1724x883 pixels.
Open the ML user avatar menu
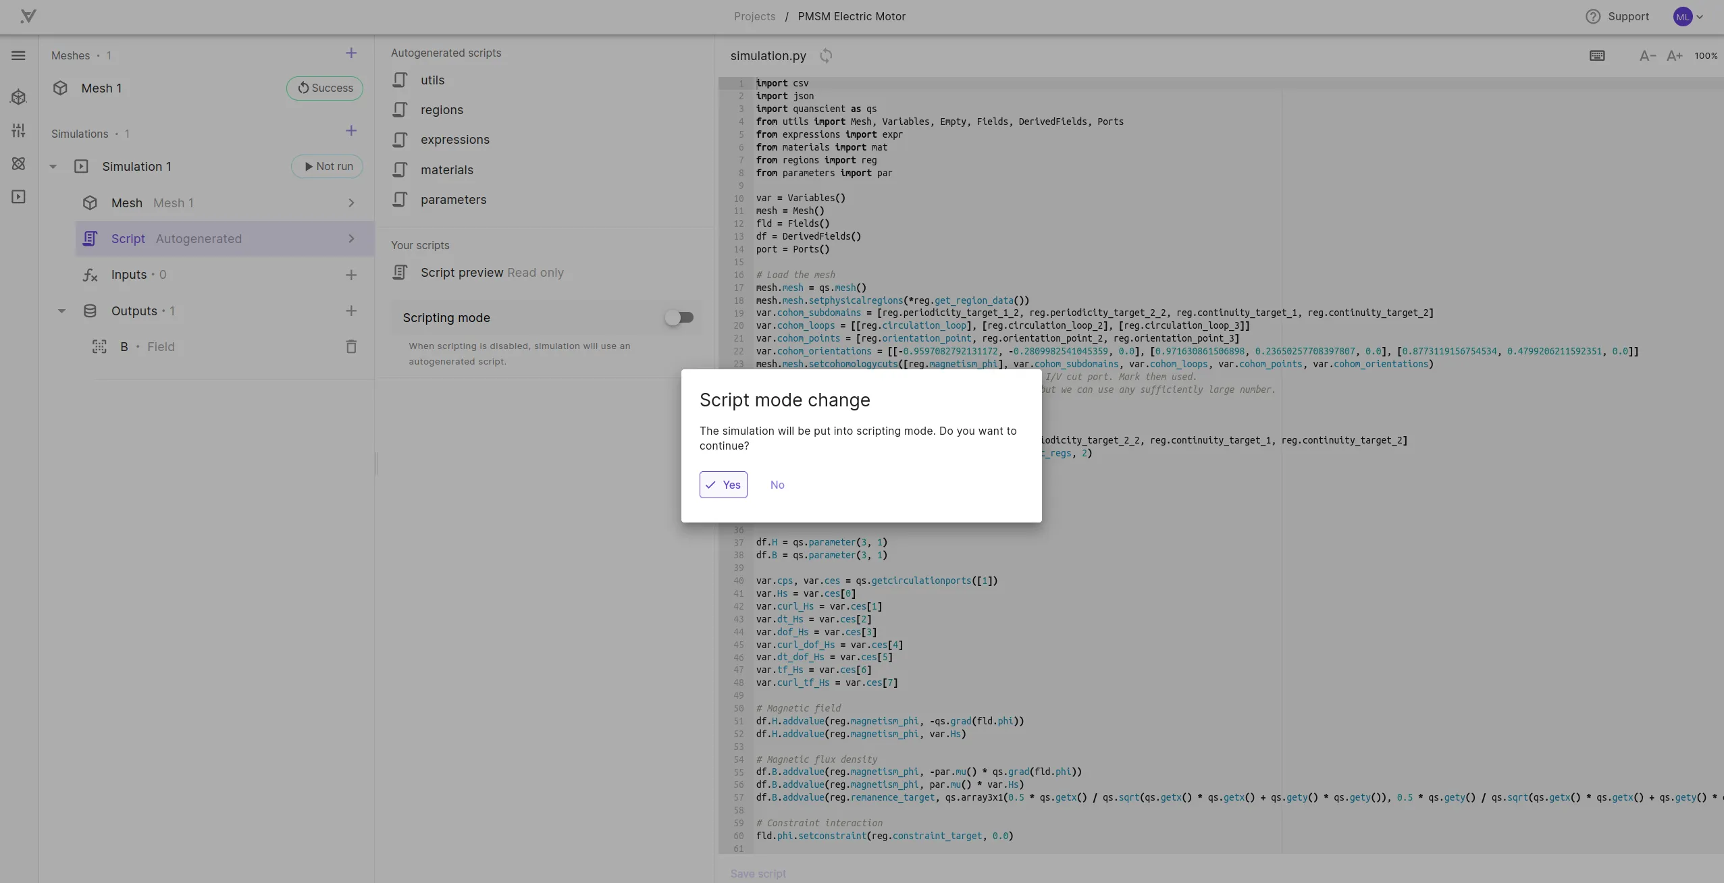click(x=1687, y=17)
